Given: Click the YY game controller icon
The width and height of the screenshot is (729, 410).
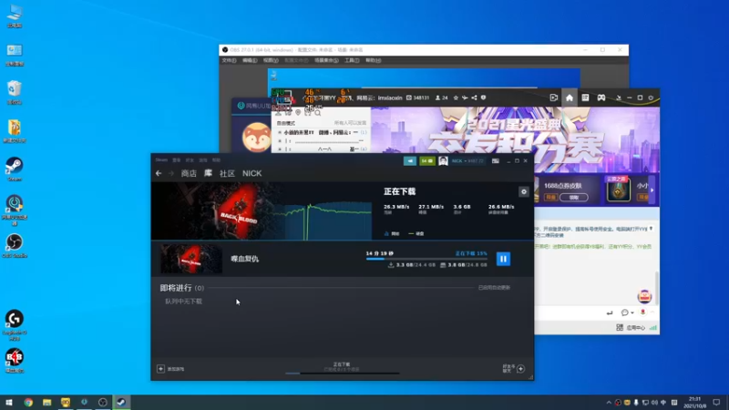Looking at the screenshot, I should click(601, 97).
